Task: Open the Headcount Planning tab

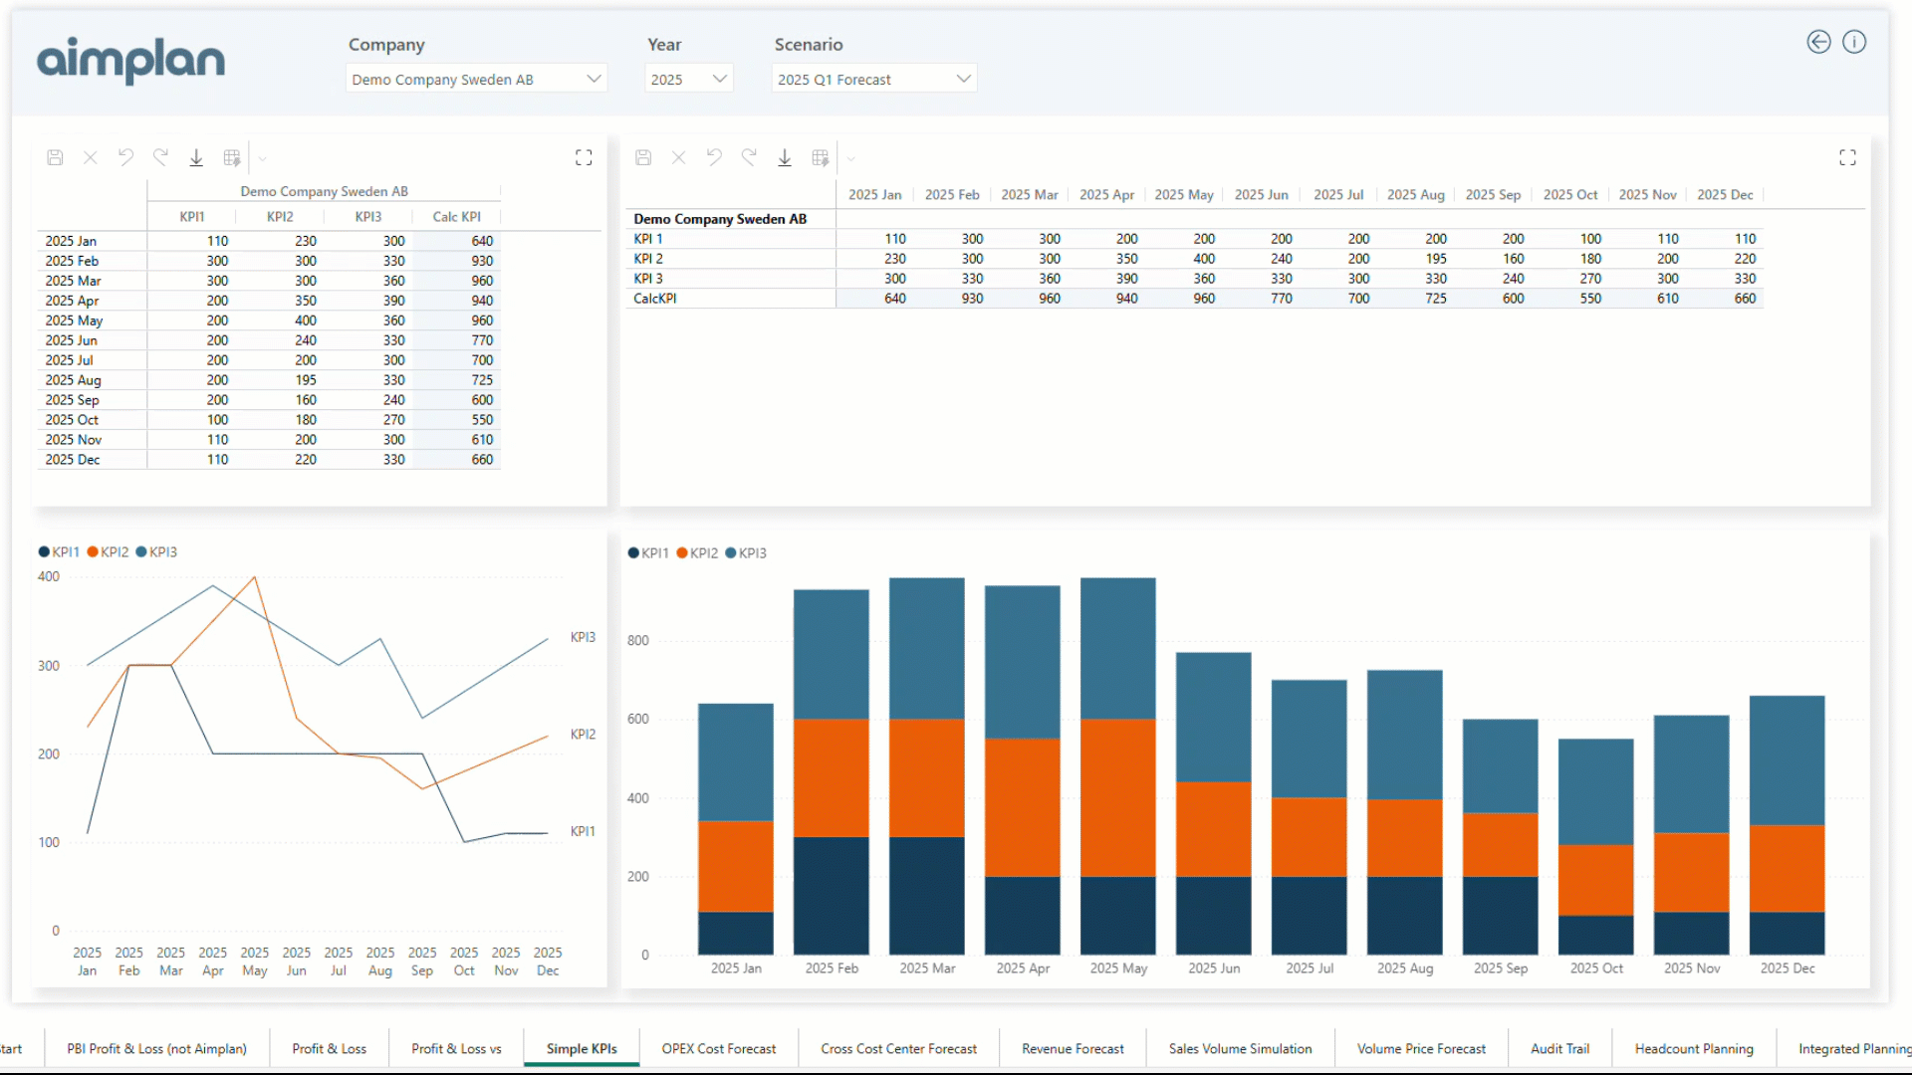Action: (1694, 1048)
